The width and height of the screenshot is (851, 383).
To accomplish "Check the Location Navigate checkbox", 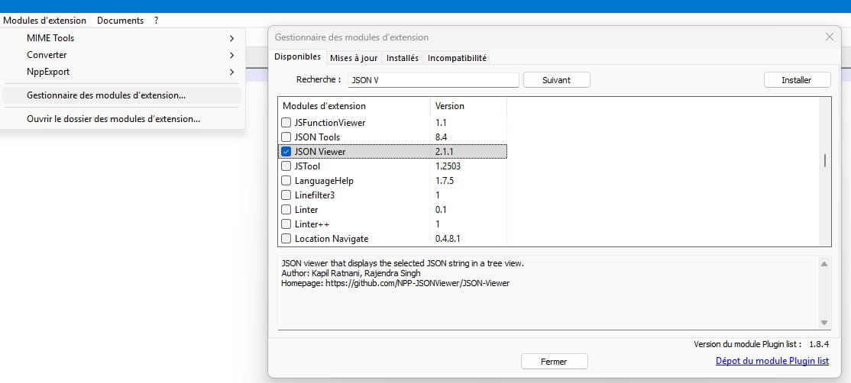I will 286,238.
